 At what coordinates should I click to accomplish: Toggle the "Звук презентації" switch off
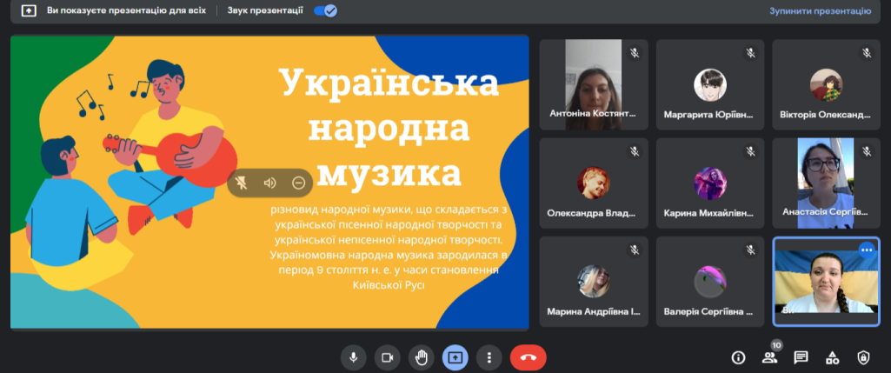325,11
